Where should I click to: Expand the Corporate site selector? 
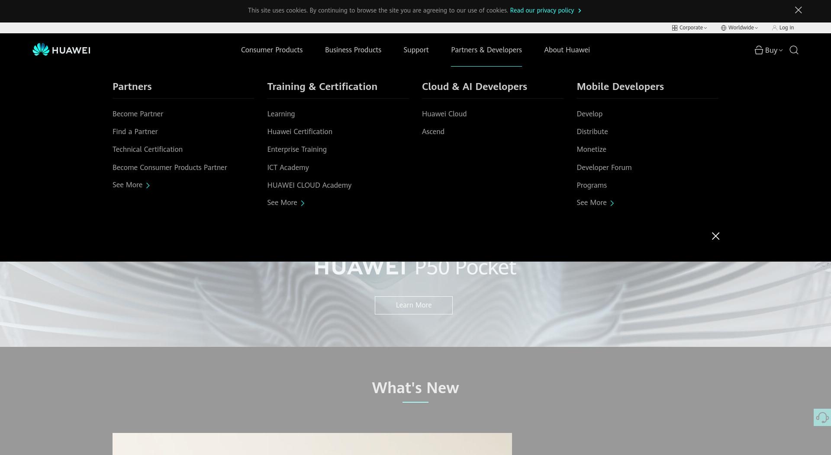coord(689,28)
